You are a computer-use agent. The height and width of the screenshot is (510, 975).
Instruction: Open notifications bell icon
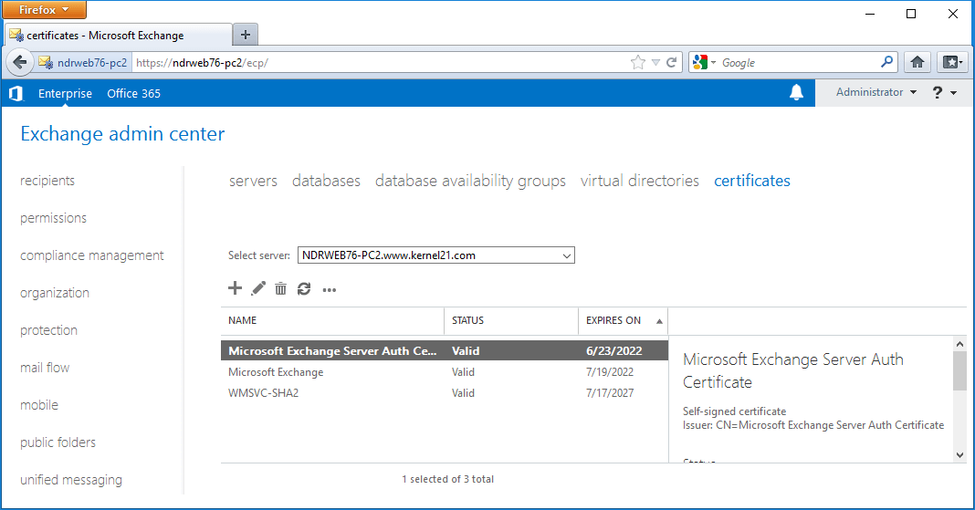pos(797,92)
